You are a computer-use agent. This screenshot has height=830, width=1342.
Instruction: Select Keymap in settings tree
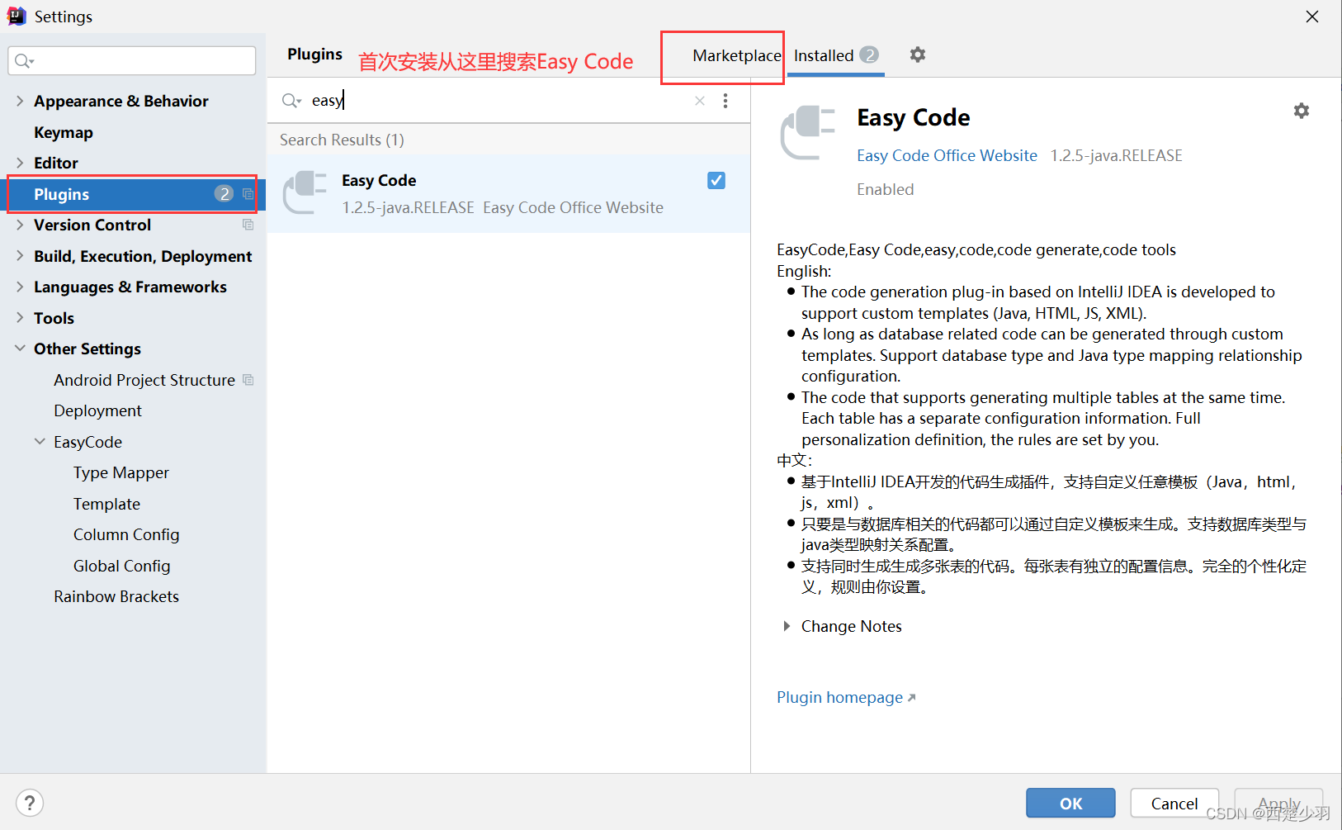(x=64, y=132)
